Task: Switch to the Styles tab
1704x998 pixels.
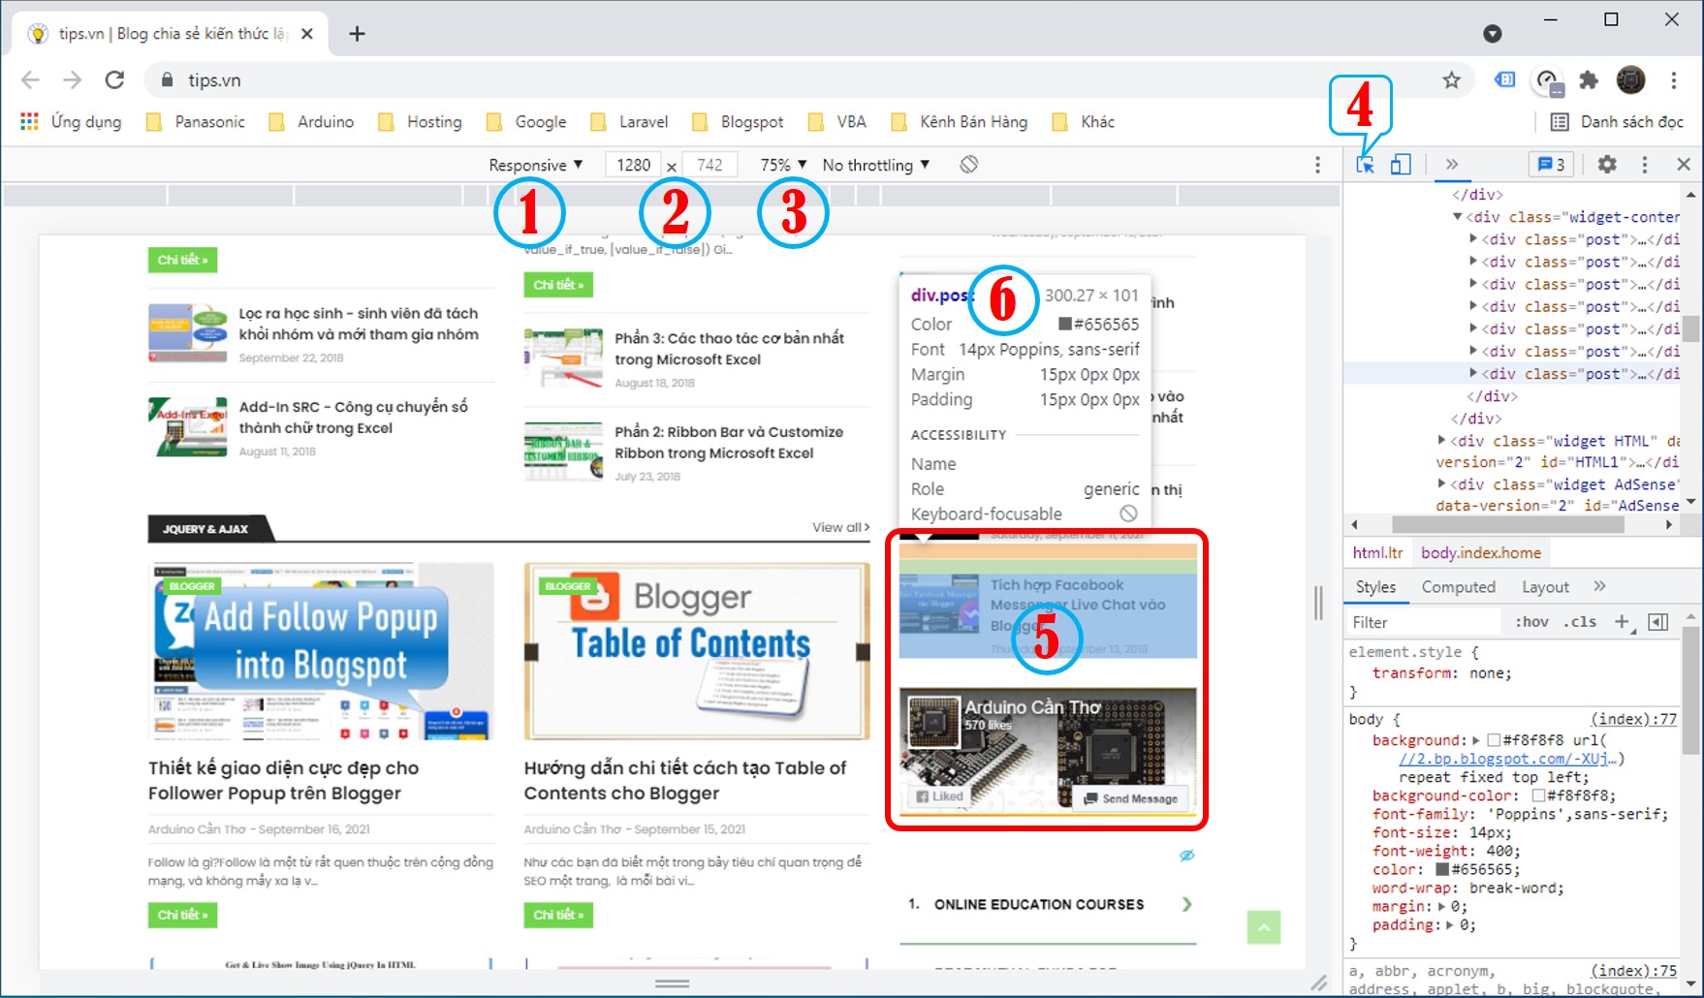Action: coord(1375,587)
